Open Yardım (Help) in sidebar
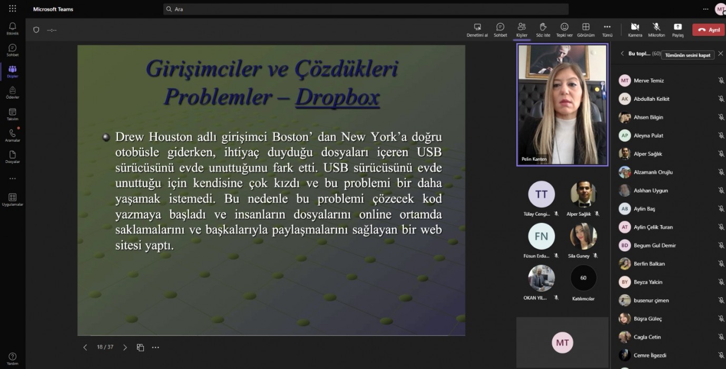This screenshot has height=369, width=726. pos(13,359)
